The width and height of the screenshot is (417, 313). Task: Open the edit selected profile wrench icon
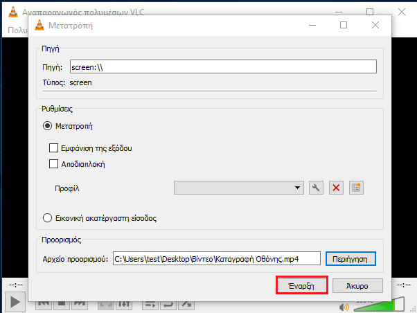(316, 188)
